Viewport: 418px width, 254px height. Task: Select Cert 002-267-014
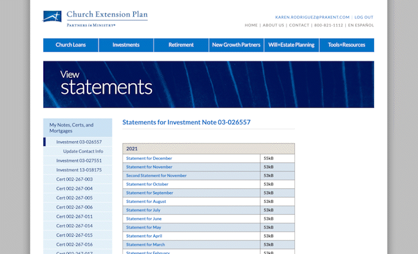77,226
